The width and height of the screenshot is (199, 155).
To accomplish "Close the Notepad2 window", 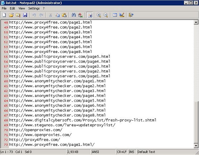I will point(196,3).
